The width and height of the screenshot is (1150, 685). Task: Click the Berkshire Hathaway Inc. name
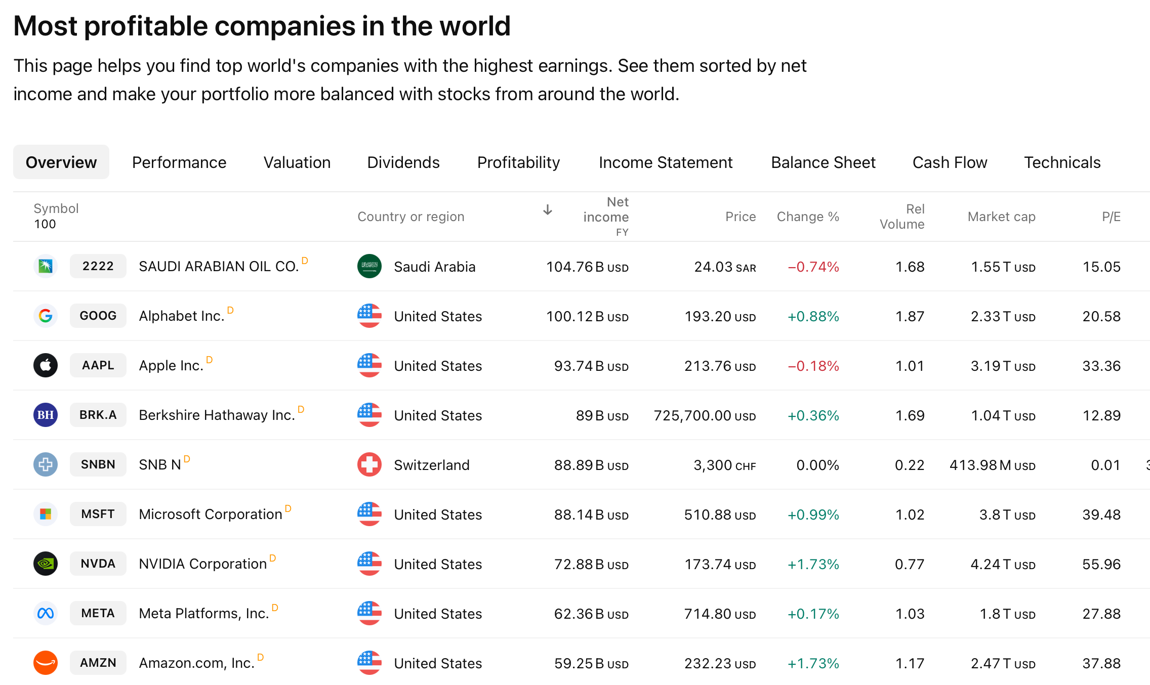217,415
